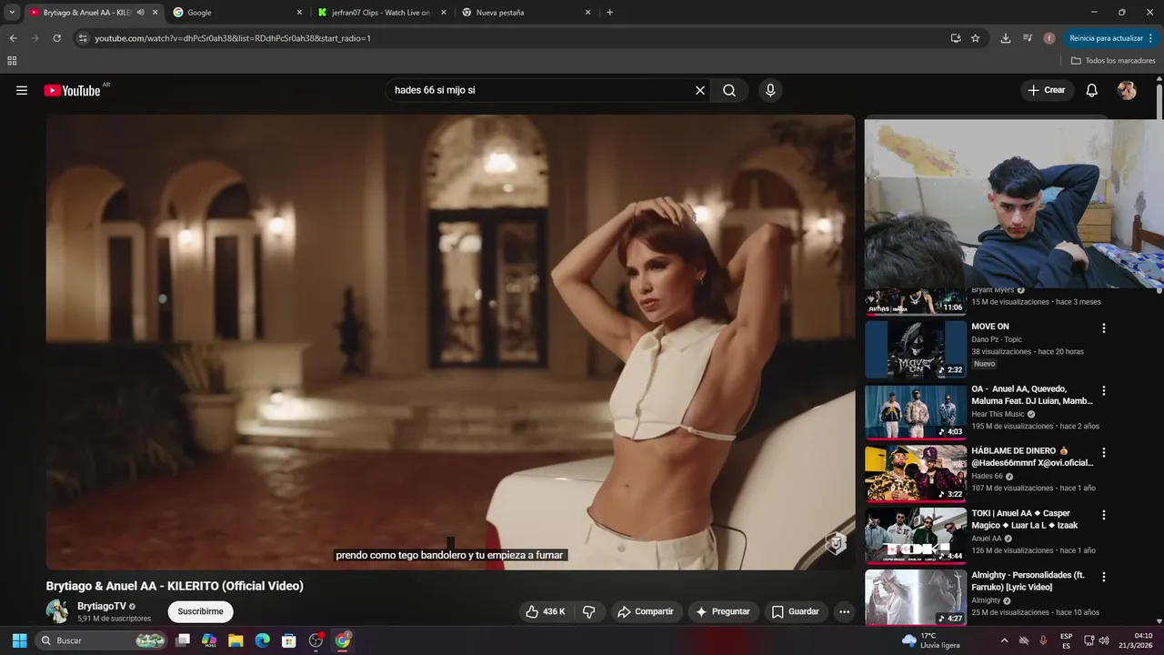Open options for MOVE ON video
Viewport: 1164px width, 655px height.
tap(1104, 328)
